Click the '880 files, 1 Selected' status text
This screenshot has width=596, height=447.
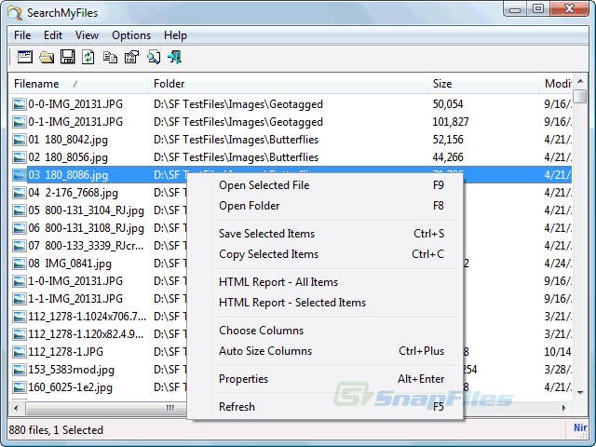point(56,430)
